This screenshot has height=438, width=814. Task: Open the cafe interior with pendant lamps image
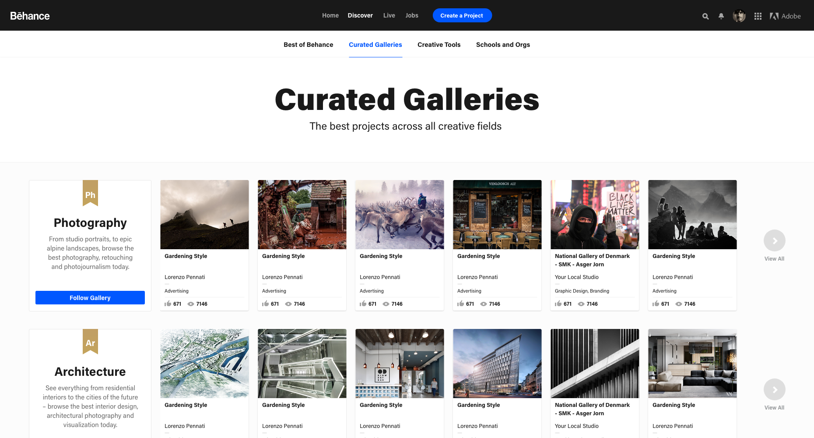click(x=400, y=364)
